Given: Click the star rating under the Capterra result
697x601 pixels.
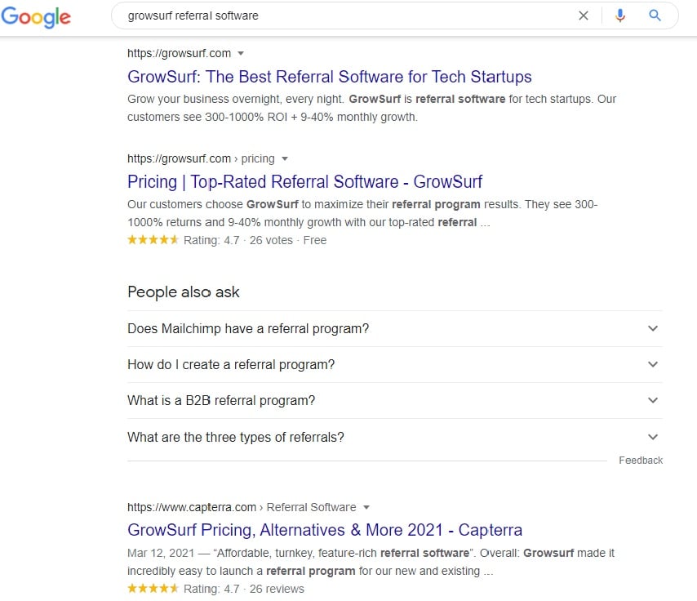Looking at the screenshot, I should [x=153, y=587].
